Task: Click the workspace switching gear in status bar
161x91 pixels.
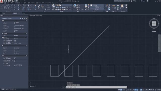Action: (x=150, y=90)
